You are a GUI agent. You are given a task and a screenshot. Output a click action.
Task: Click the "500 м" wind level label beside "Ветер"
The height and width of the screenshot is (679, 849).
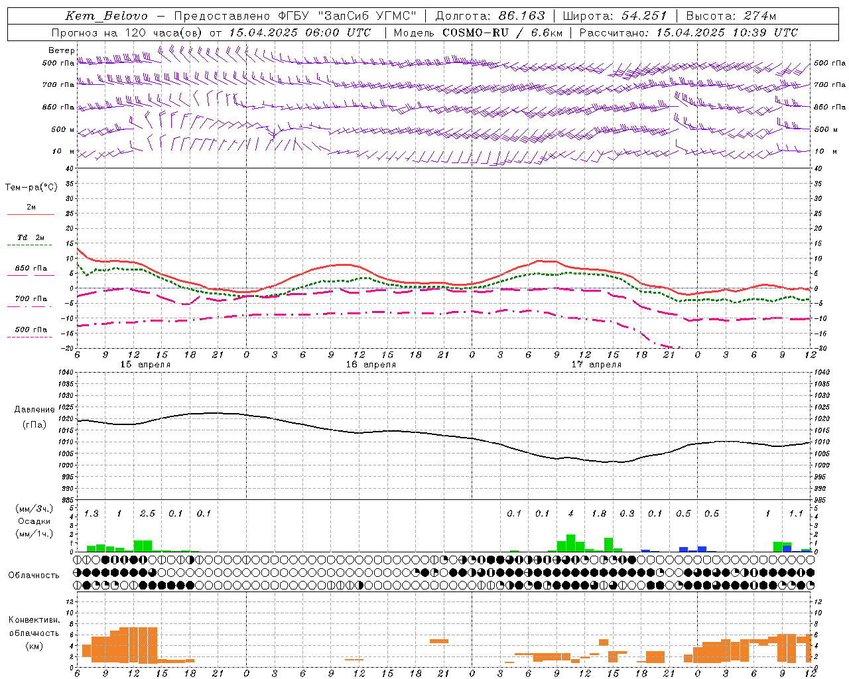coord(63,130)
